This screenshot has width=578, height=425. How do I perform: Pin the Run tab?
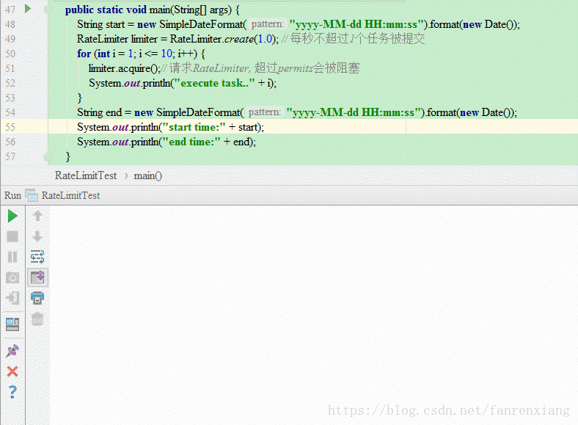12,351
